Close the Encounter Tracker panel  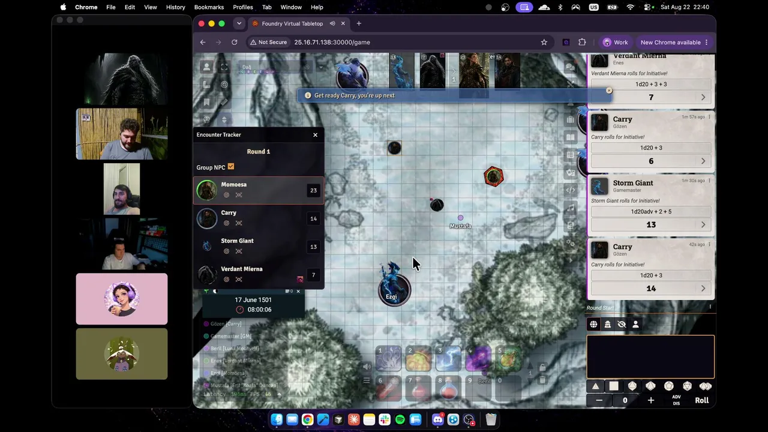click(315, 135)
